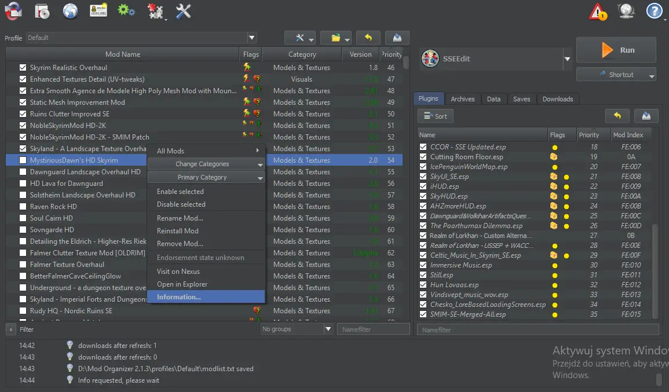Choose Reinstall Mod in context menu
The height and width of the screenshot is (392, 669).
[x=206, y=231]
